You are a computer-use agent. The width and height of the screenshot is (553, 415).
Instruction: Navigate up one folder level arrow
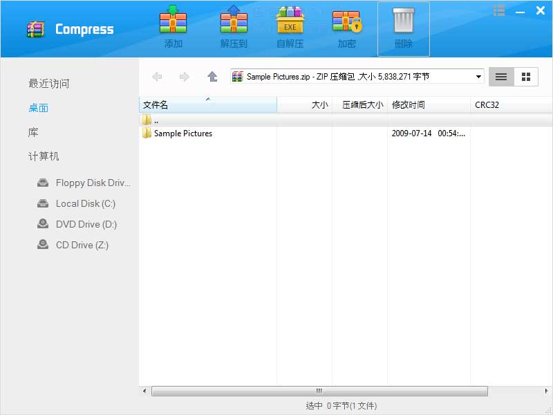tap(212, 76)
